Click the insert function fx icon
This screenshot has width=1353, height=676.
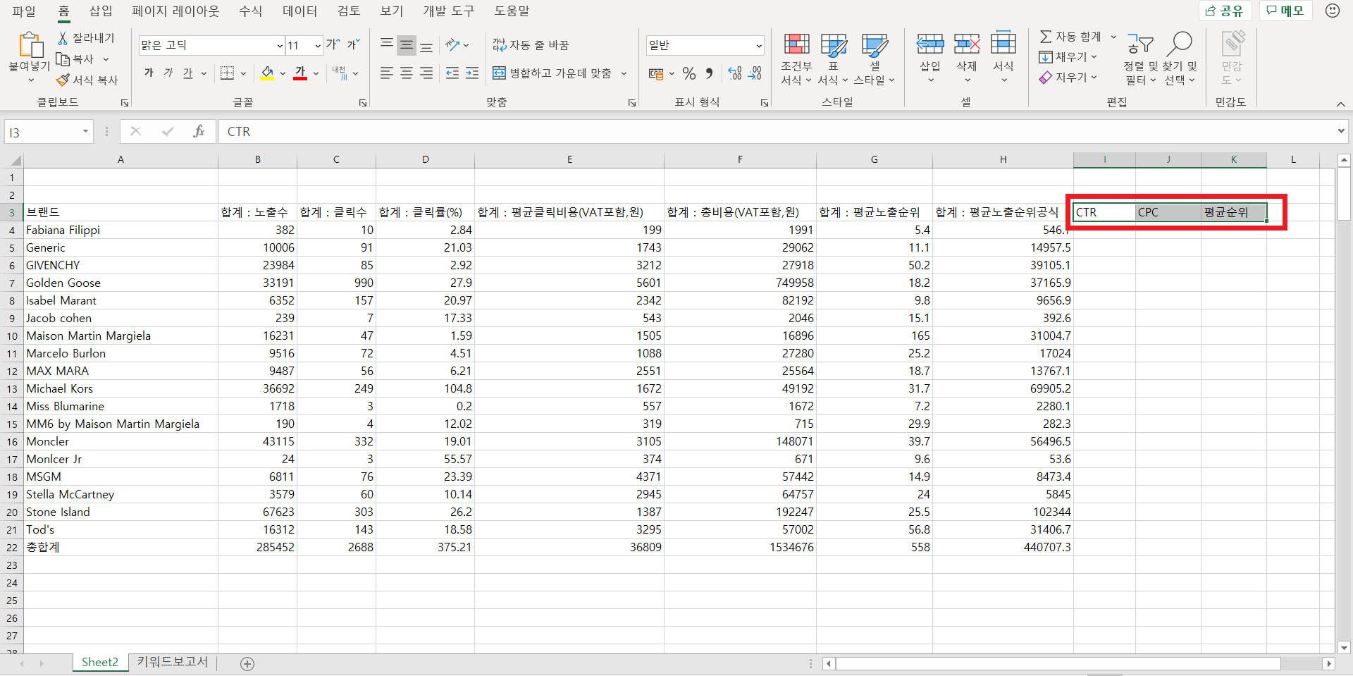pyautogui.click(x=199, y=131)
